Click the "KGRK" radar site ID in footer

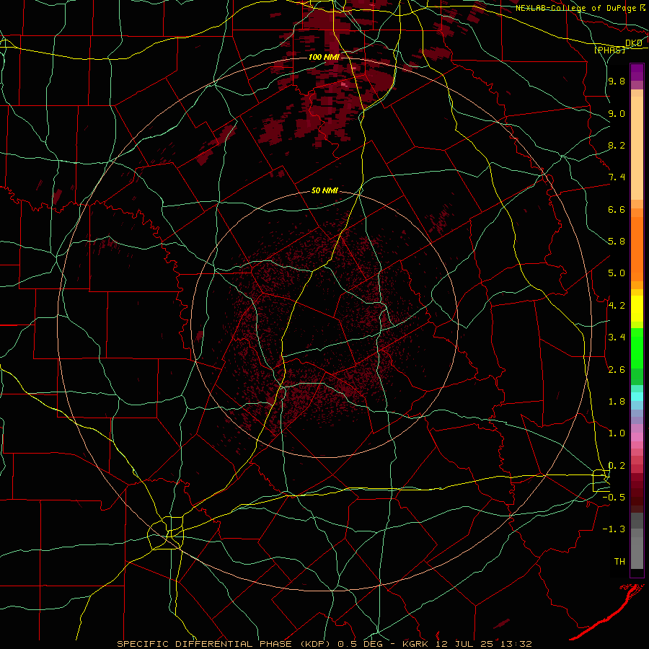[415, 644]
